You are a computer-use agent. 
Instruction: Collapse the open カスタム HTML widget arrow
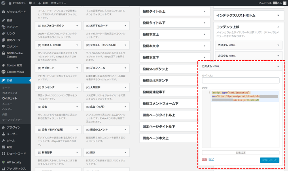[x=278, y=66]
